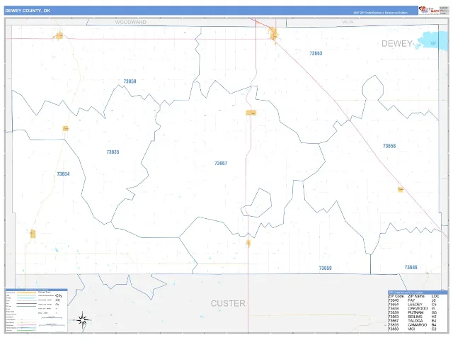Click ZIP label 73663 on the map

click(x=316, y=54)
